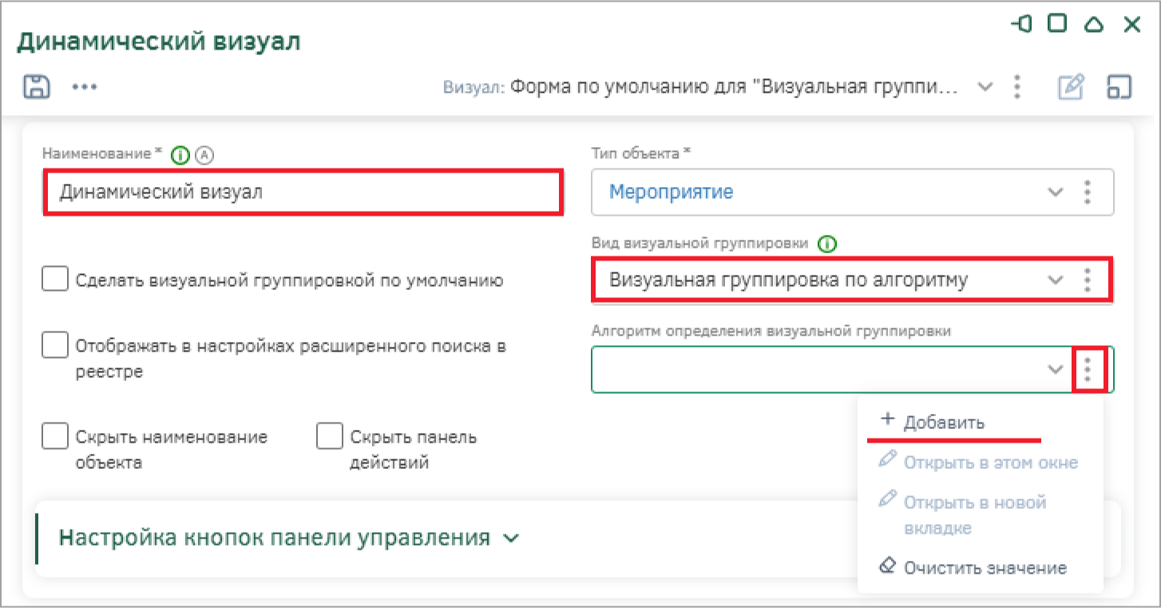Click green info icon beside Наименование
This screenshot has width=1161, height=608.
click(181, 155)
